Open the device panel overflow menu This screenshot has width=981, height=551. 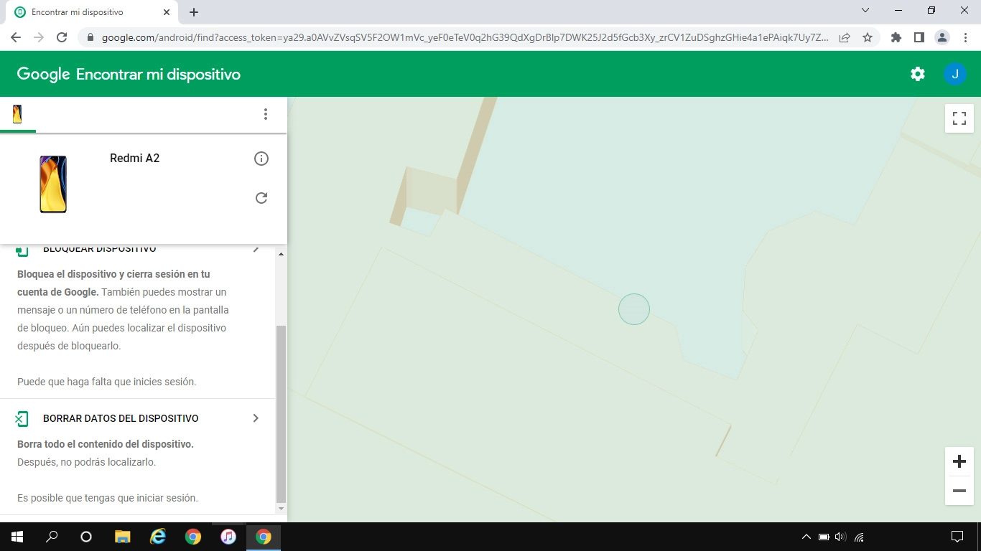click(x=266, y=114)
